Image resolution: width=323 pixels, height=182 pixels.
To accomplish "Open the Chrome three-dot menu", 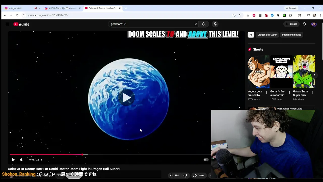I will [x=320, y=15].
